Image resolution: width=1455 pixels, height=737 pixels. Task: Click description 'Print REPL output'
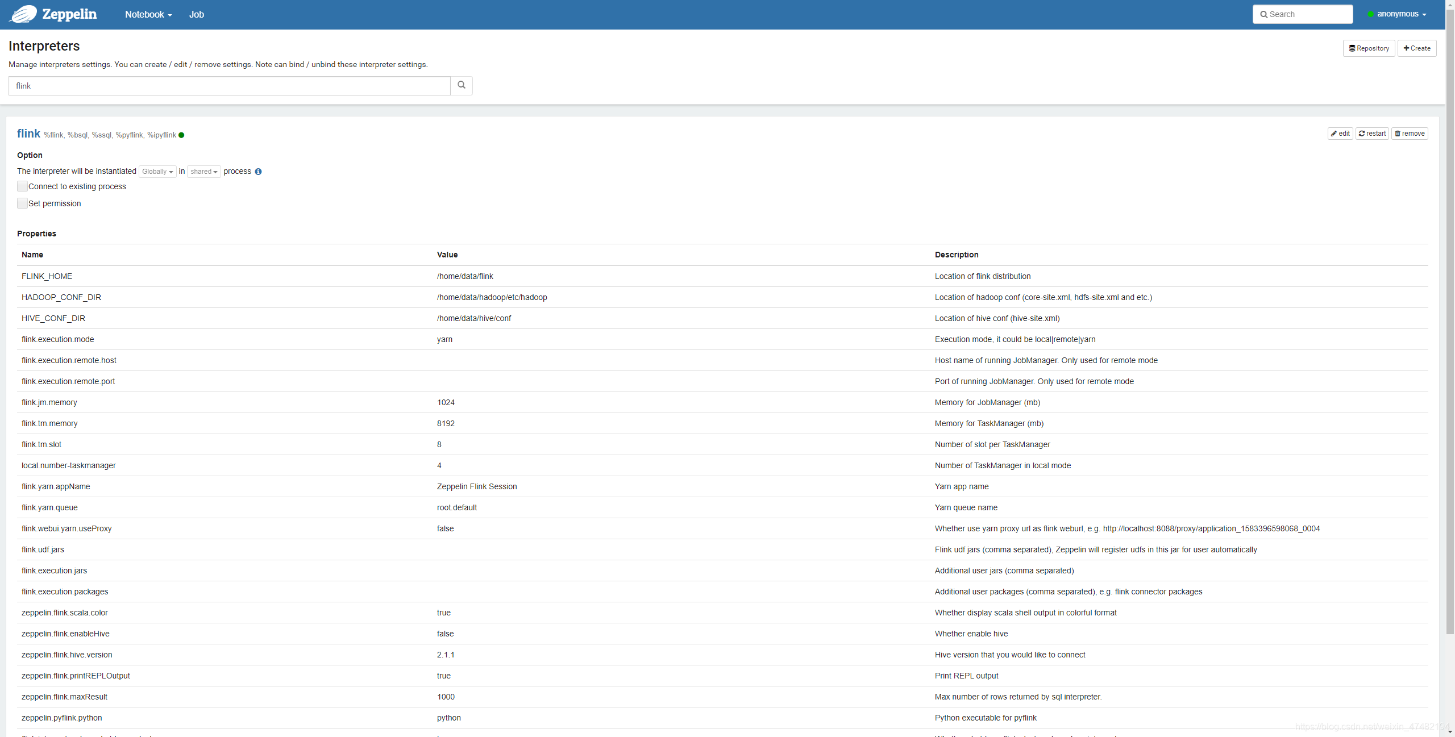tap(966, 676)
